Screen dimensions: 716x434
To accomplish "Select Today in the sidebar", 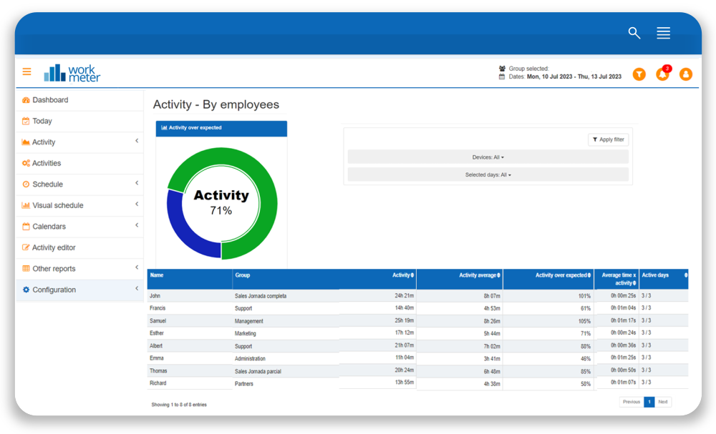I will click(x=42, y=121).
